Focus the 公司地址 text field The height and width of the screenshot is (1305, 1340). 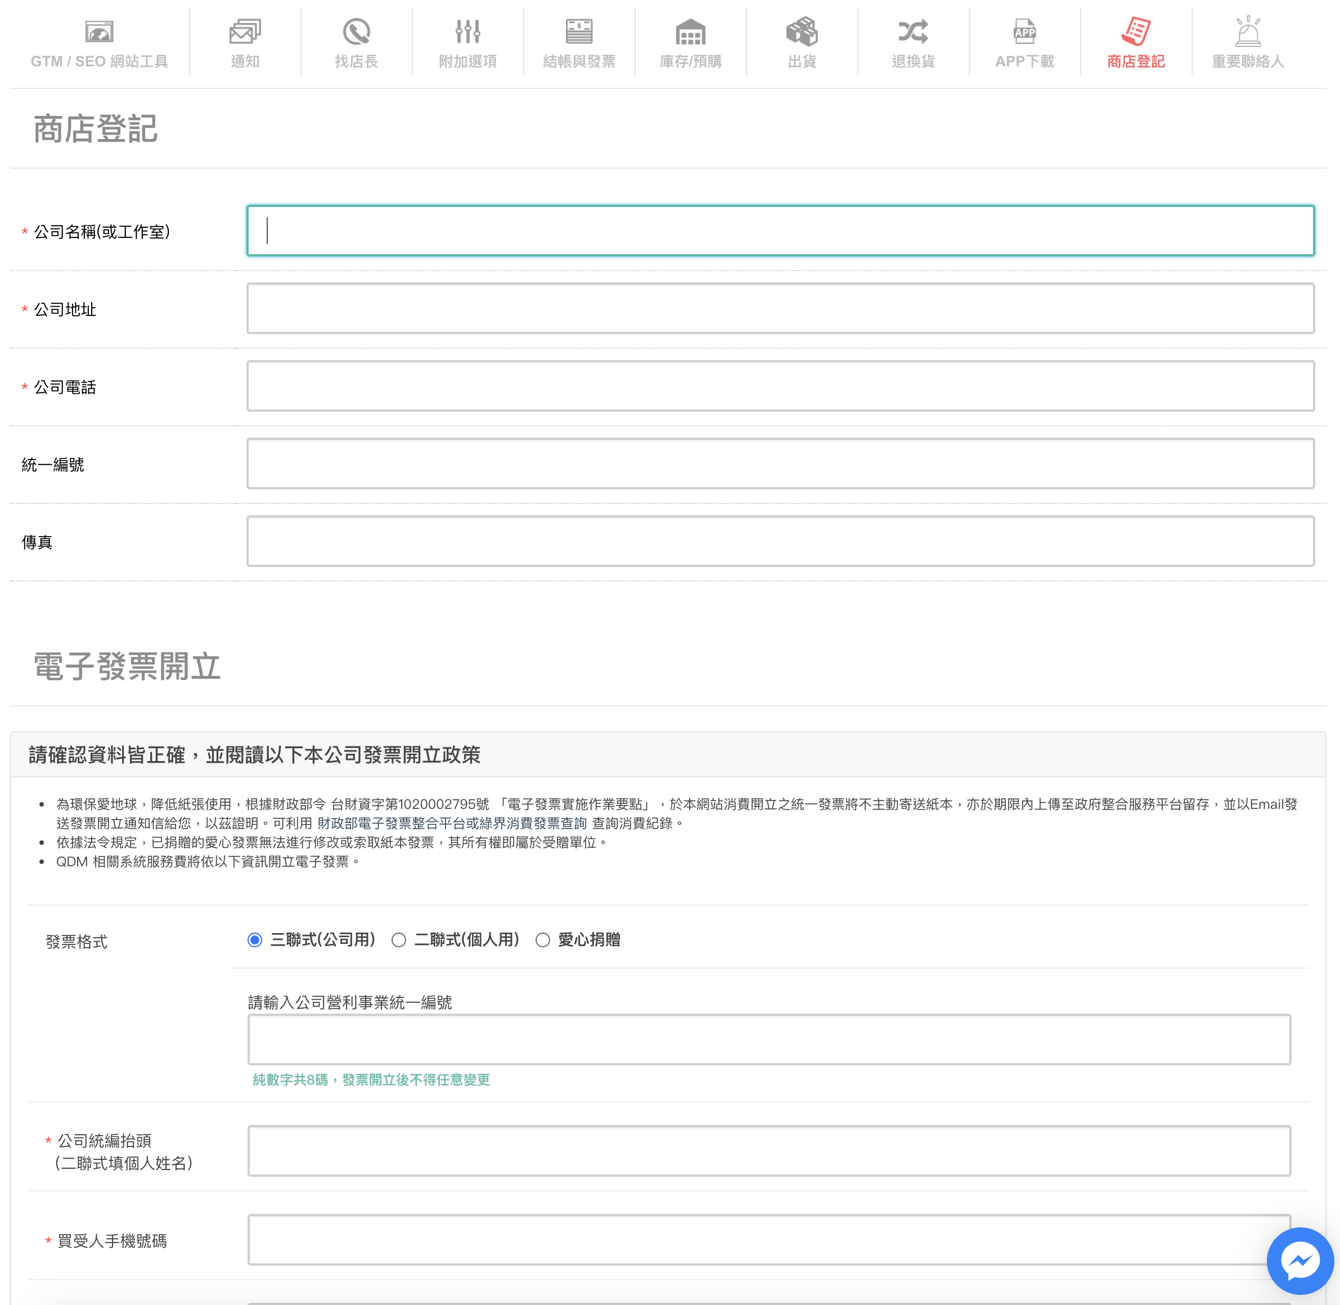pos(780,308)
